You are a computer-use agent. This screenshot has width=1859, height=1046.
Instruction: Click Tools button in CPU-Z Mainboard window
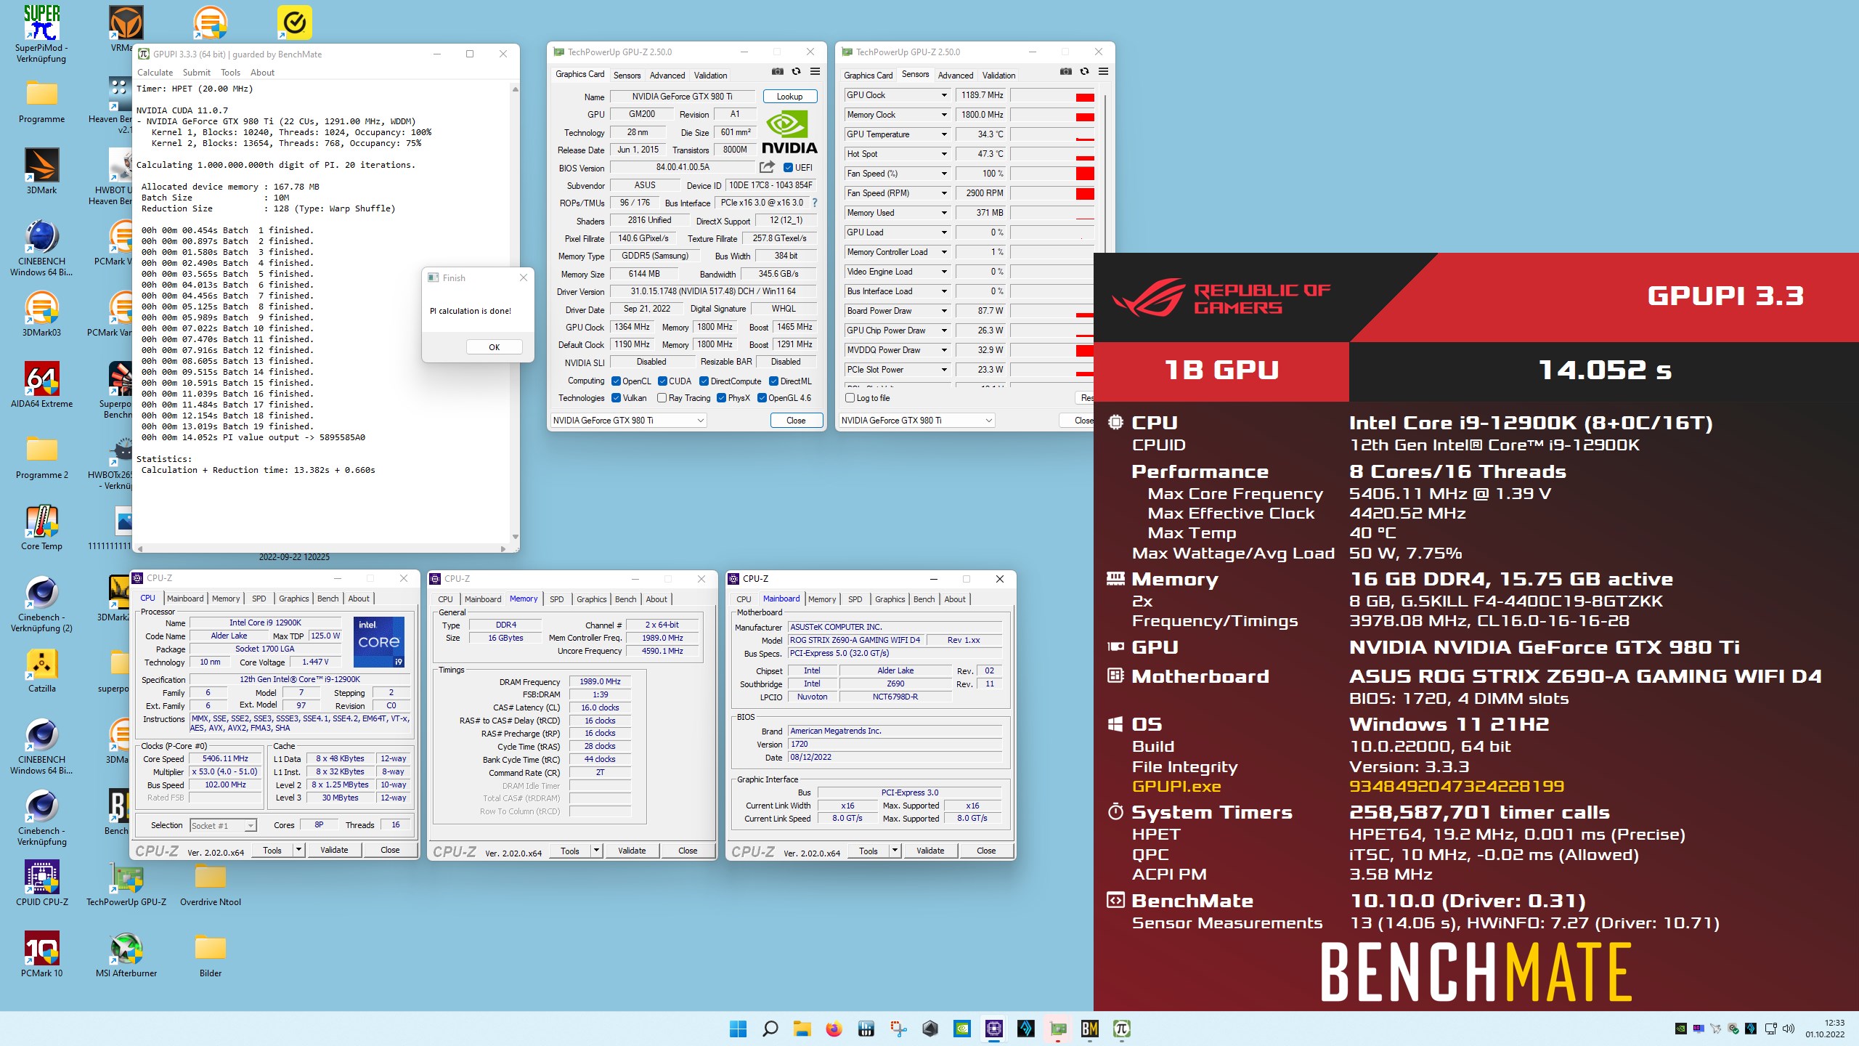869,851
